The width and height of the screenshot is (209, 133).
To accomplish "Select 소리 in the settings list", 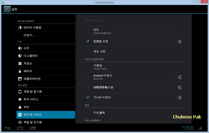I will pos(46,48).
